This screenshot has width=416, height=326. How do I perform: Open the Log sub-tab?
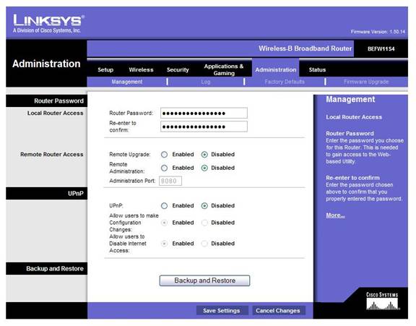tap(206, 82)
